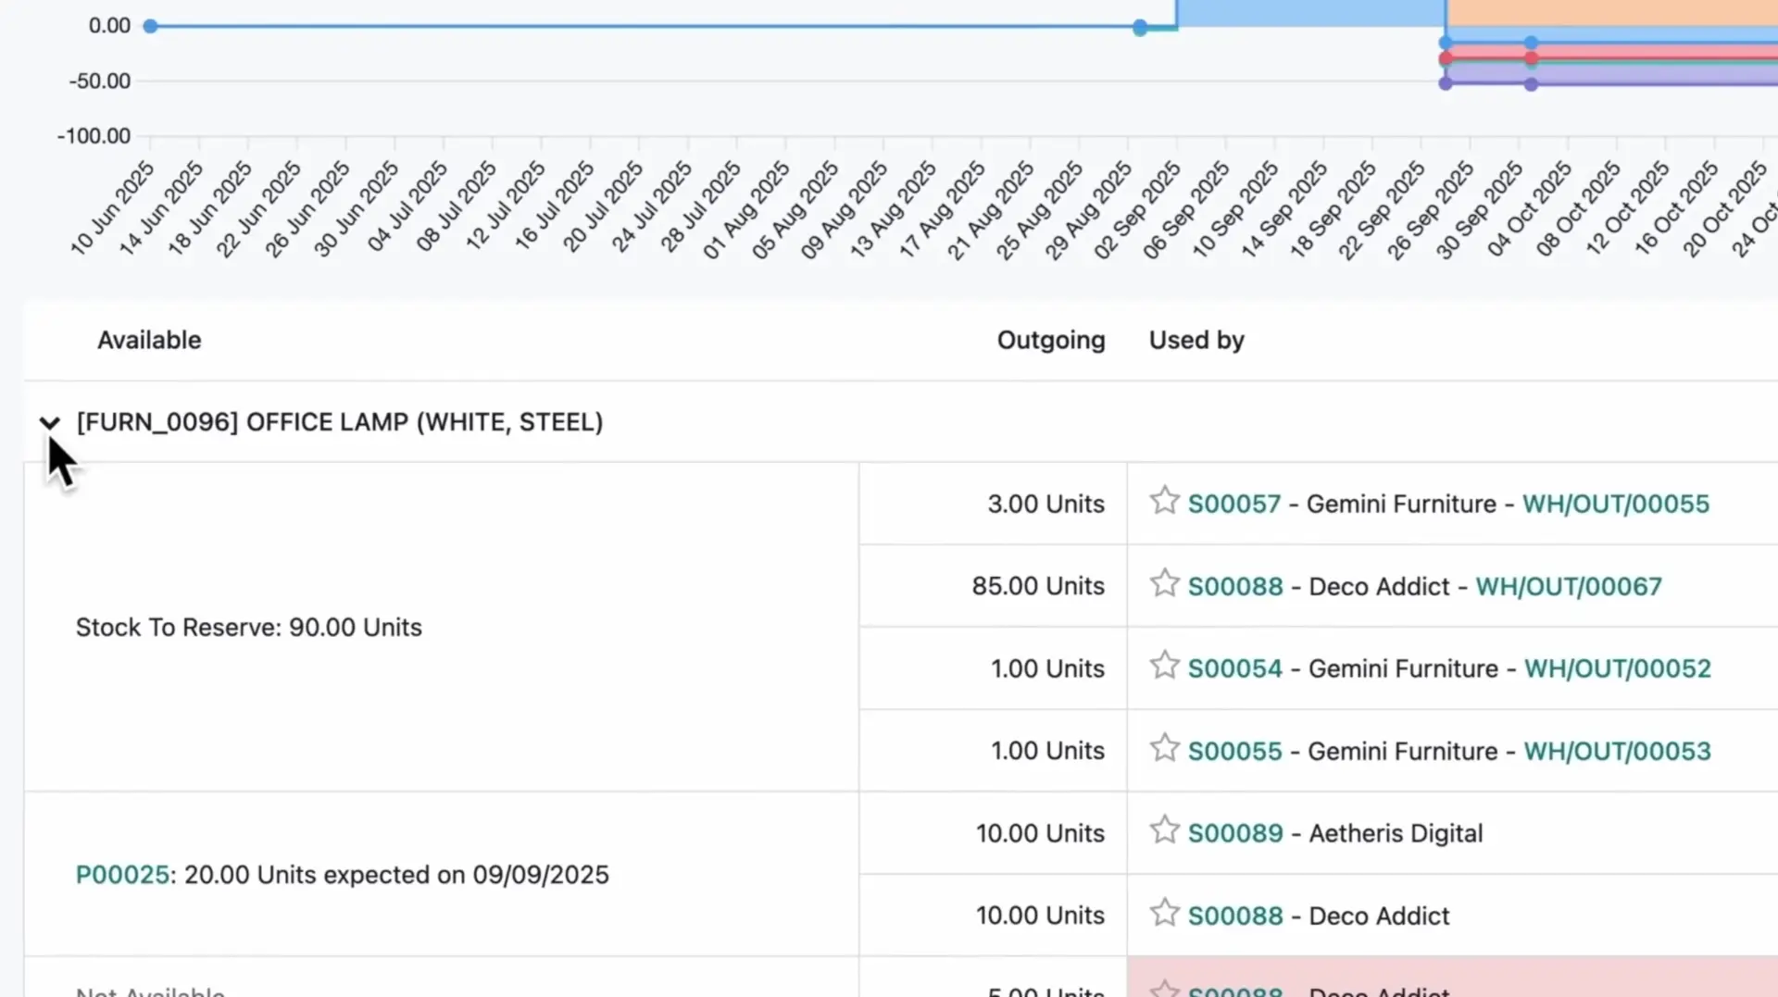Click the Available column header
Screen dimensions: 1778x997
[149, 340]
